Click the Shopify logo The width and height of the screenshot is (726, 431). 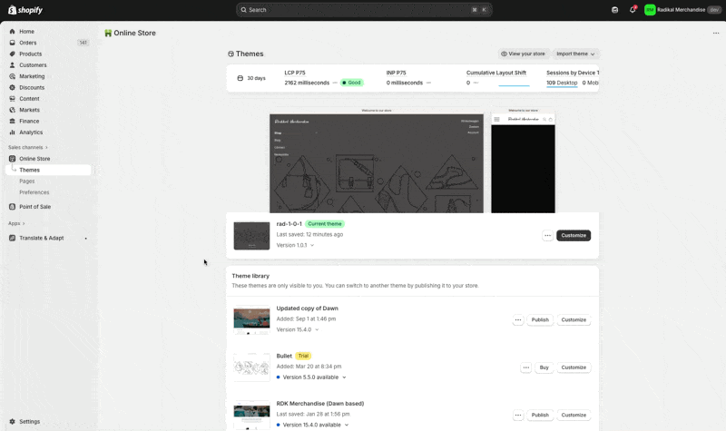[25, 10]
